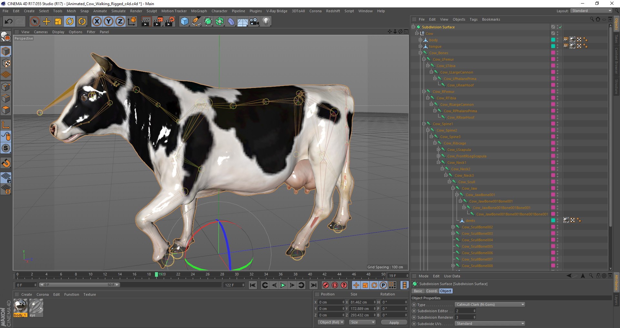Open the Type Catmull-Clark dropdown

(490, 304)
